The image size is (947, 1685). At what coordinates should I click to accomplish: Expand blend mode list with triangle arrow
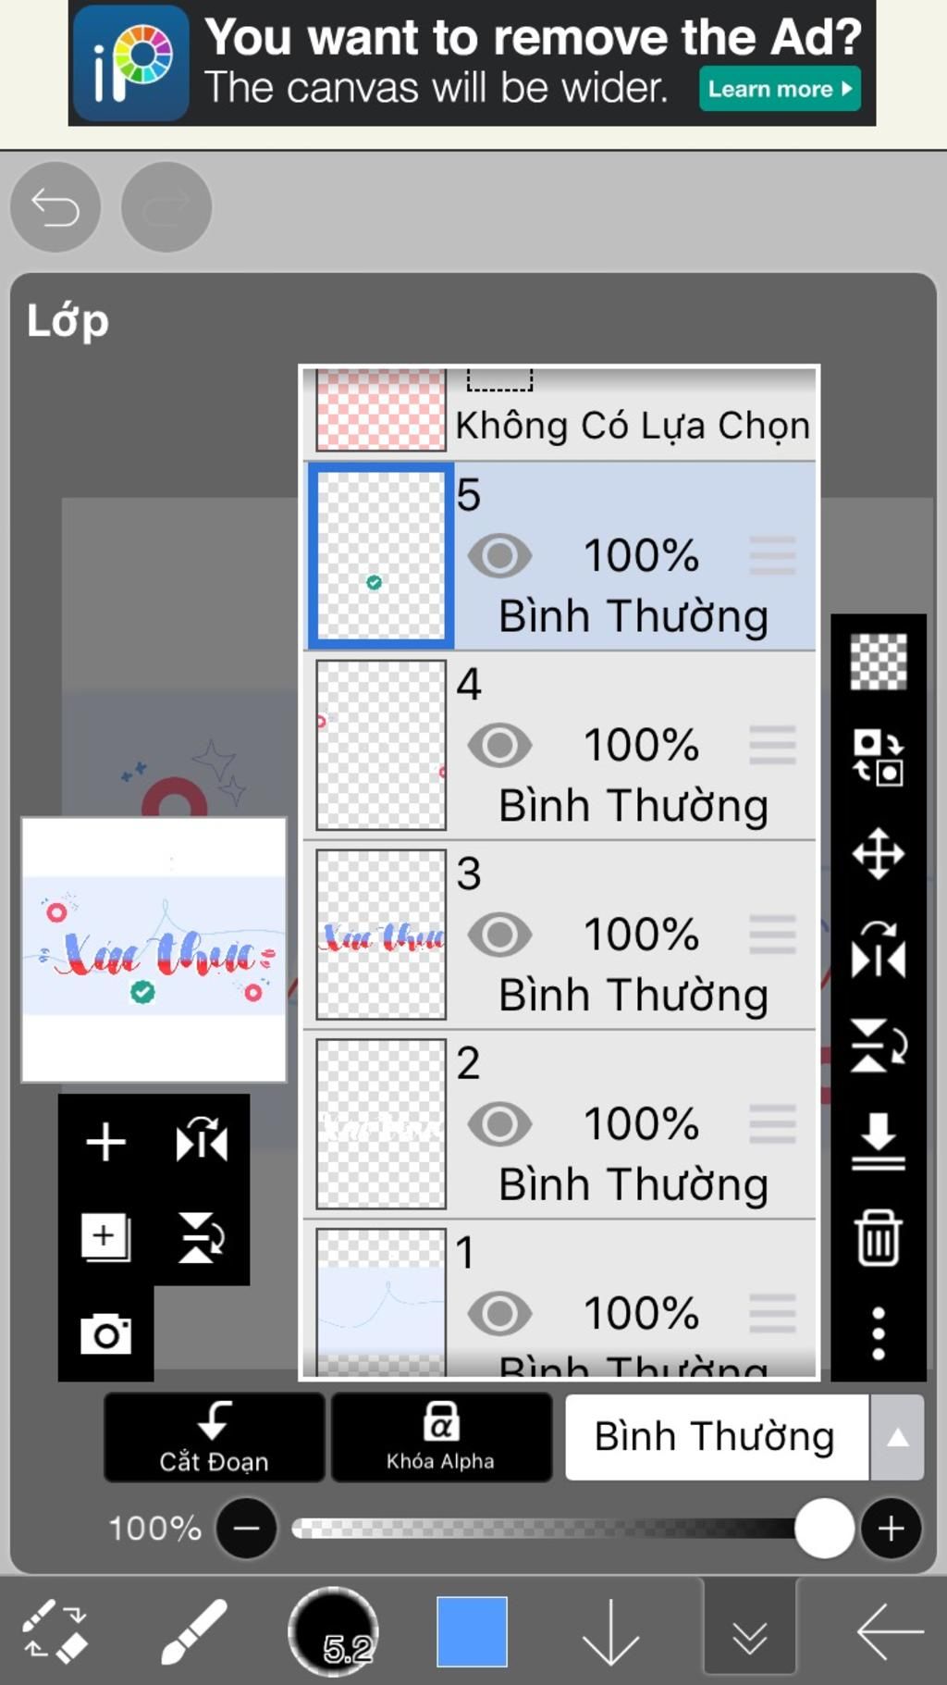point(897,1437)
